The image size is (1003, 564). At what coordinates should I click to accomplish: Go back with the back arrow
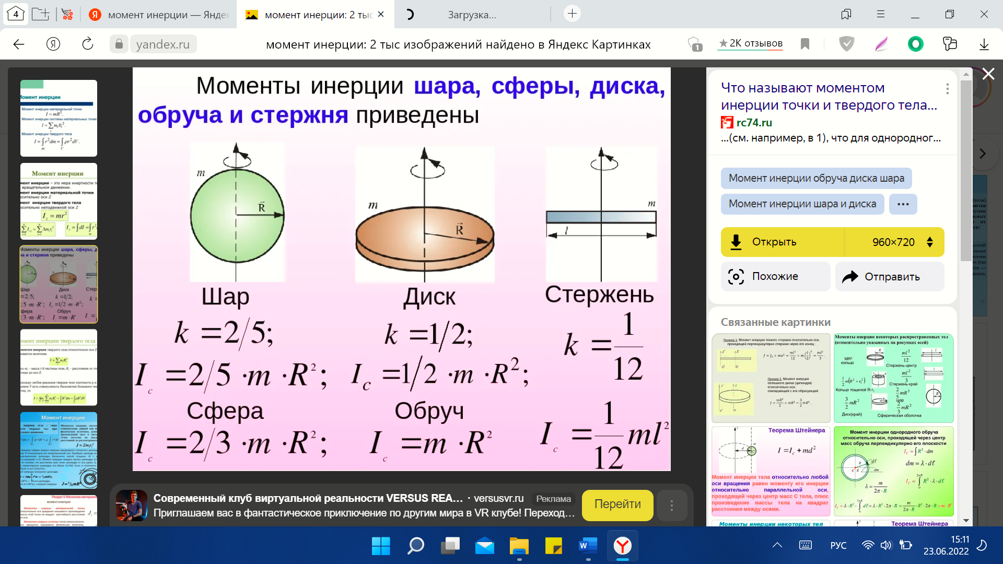[x=19, y=44]
